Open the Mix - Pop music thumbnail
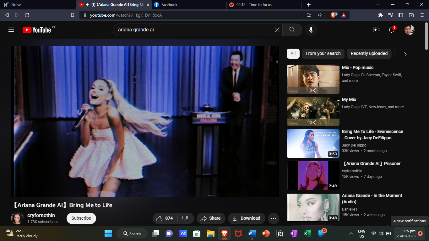 313,79
